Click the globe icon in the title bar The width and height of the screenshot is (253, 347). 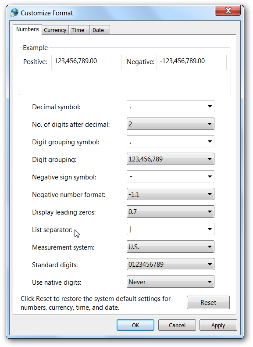14,13
